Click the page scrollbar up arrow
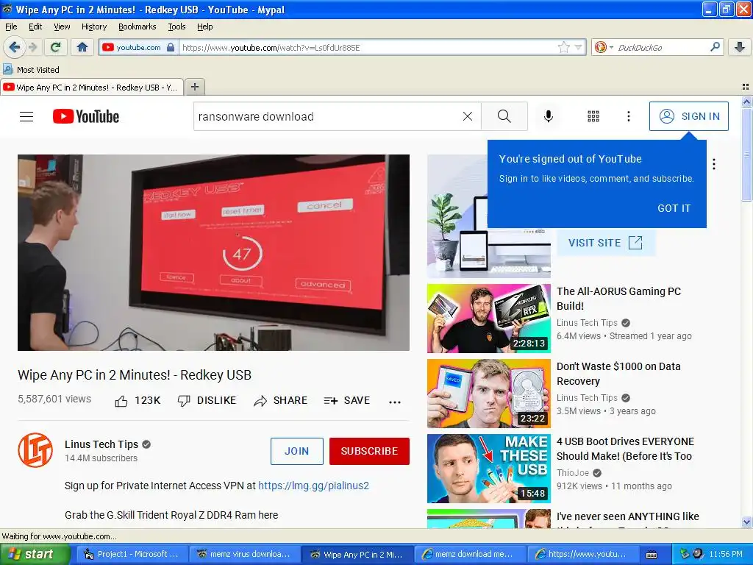 point(747,102)
